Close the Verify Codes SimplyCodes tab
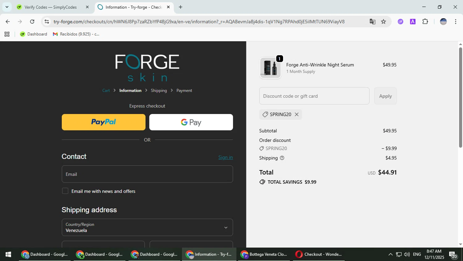This screenshot has width=463, height=261. tap(87, 7)
